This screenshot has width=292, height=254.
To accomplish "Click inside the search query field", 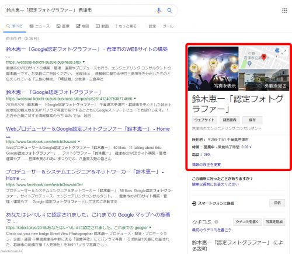I will 78,11.
